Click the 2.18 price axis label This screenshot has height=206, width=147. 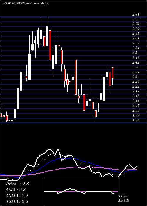[136, 91]
